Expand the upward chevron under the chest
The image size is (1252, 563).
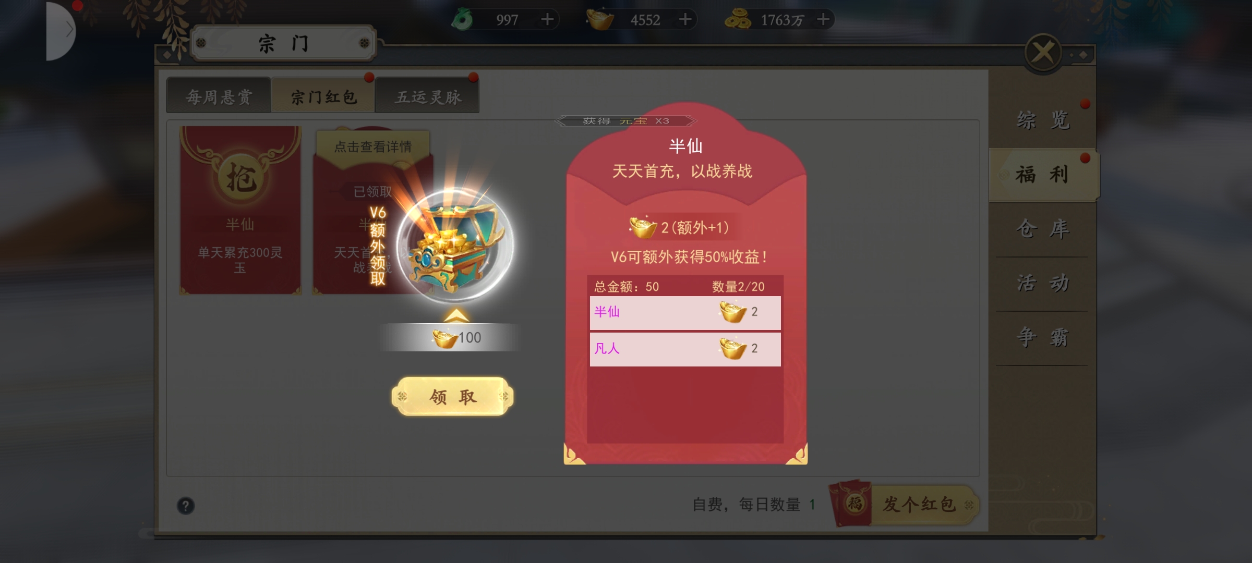pos(456,315)
